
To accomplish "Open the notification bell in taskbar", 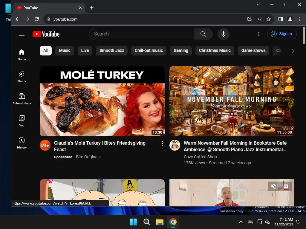I will [298, 222].
